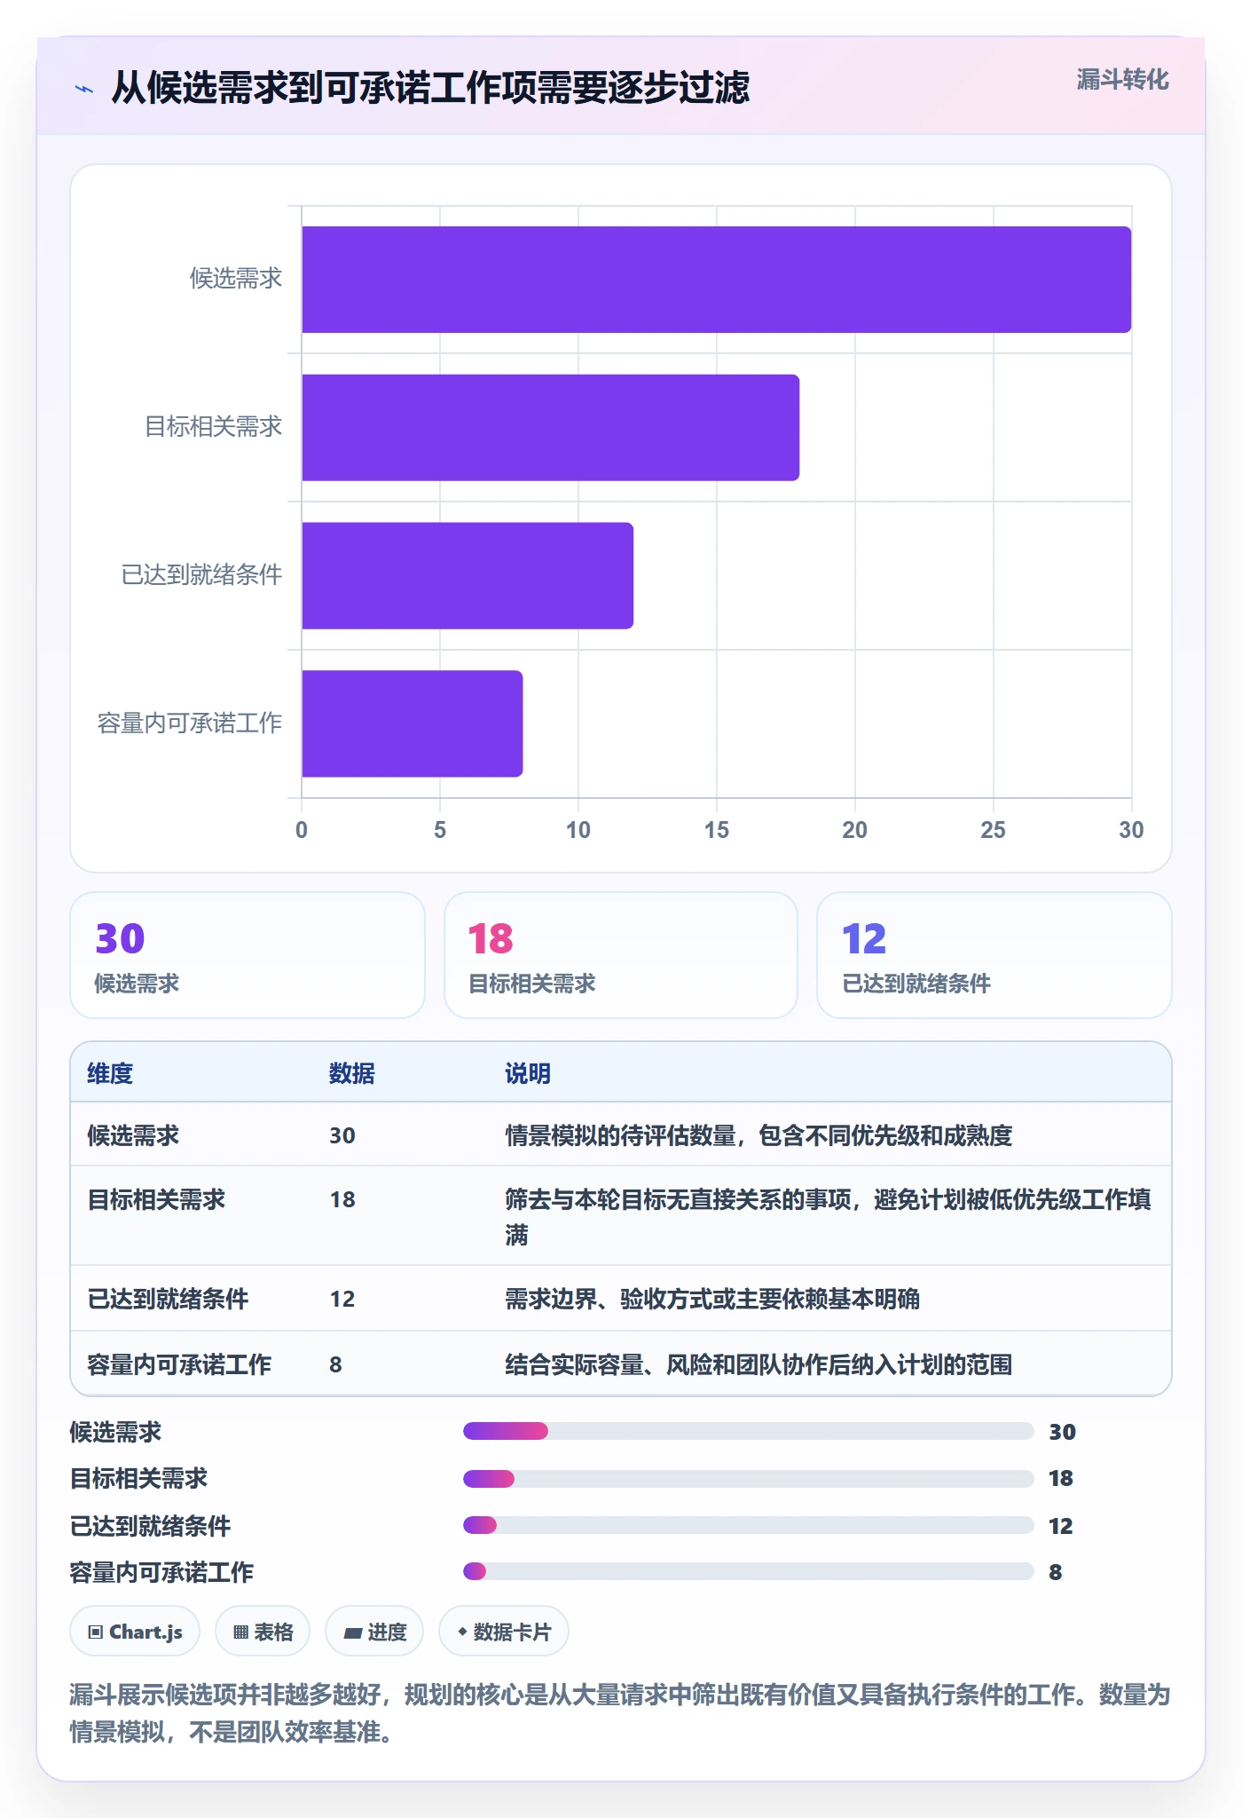Click the 目标相关需求 bar in the chart
Screen dimensions: 1242x1818
tap(550, 428)
